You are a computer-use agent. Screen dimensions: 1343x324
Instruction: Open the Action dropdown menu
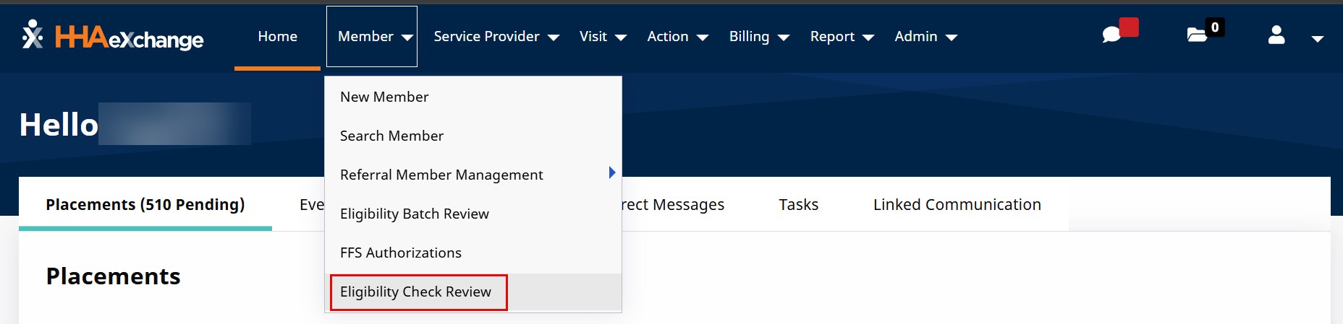coord(677,37)
